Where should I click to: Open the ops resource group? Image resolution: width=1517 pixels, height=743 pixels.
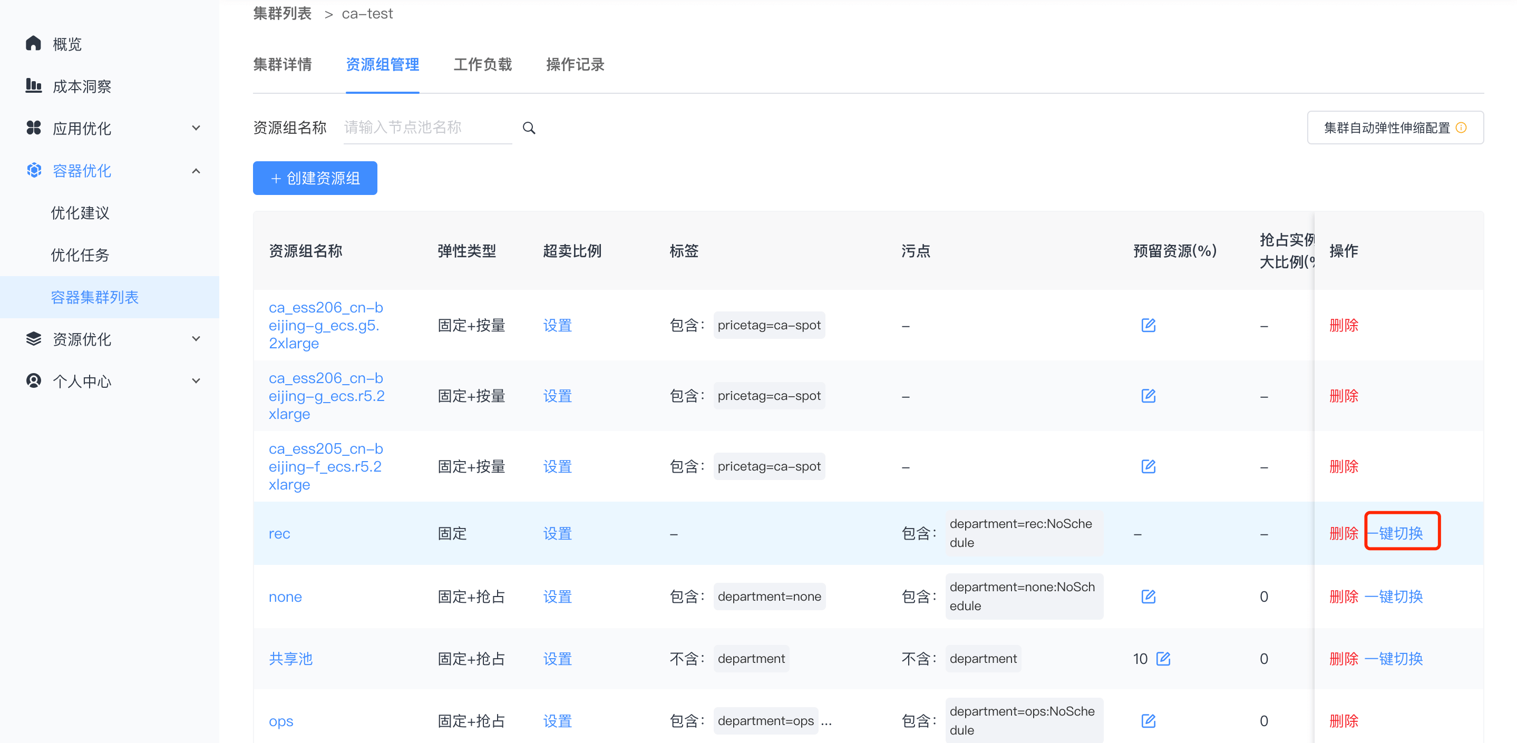(x=281, y=721)
